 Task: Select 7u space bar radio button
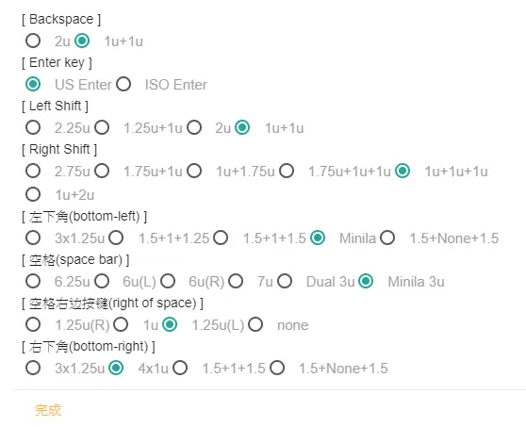click(236, 281)
